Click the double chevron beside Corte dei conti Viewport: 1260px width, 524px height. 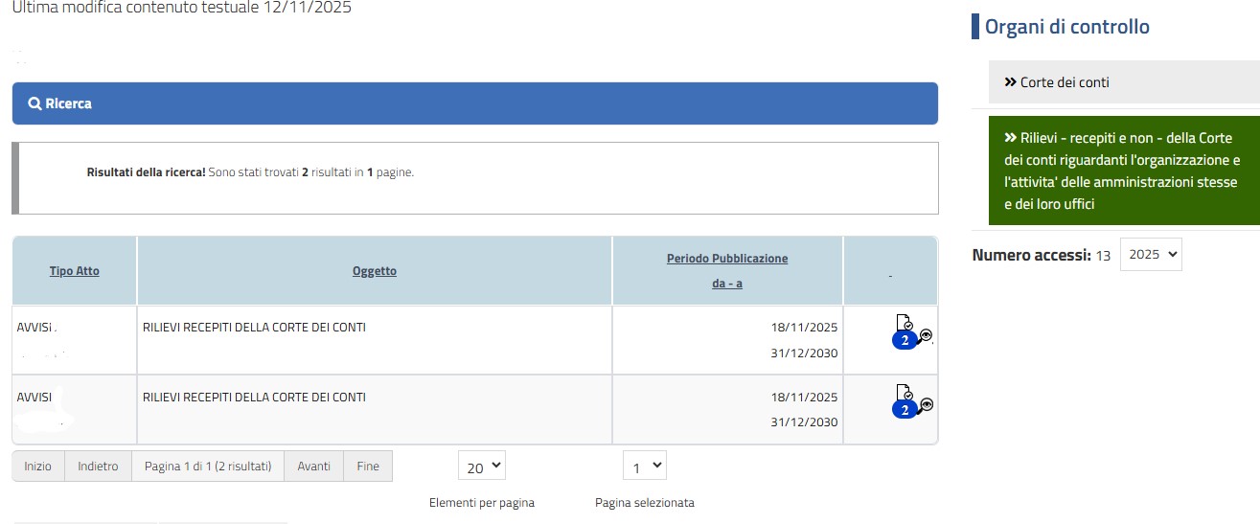tap(1010, 82)
